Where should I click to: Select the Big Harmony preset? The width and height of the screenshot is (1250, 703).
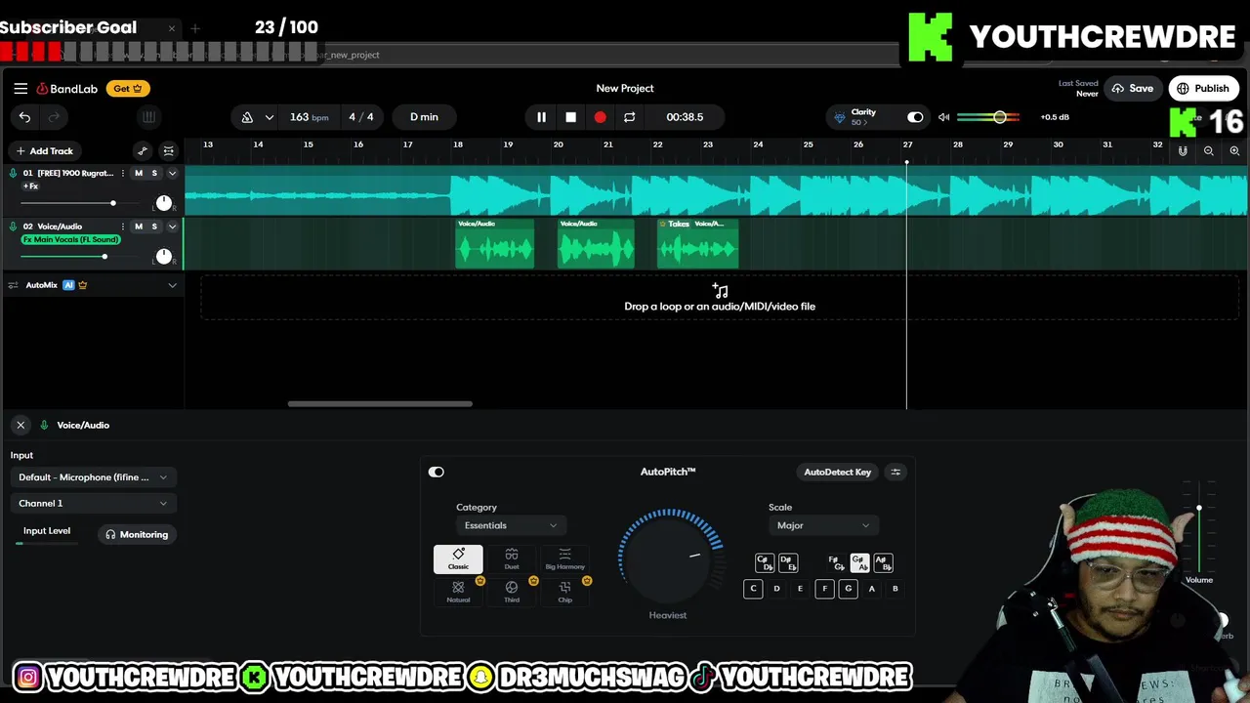564,559
